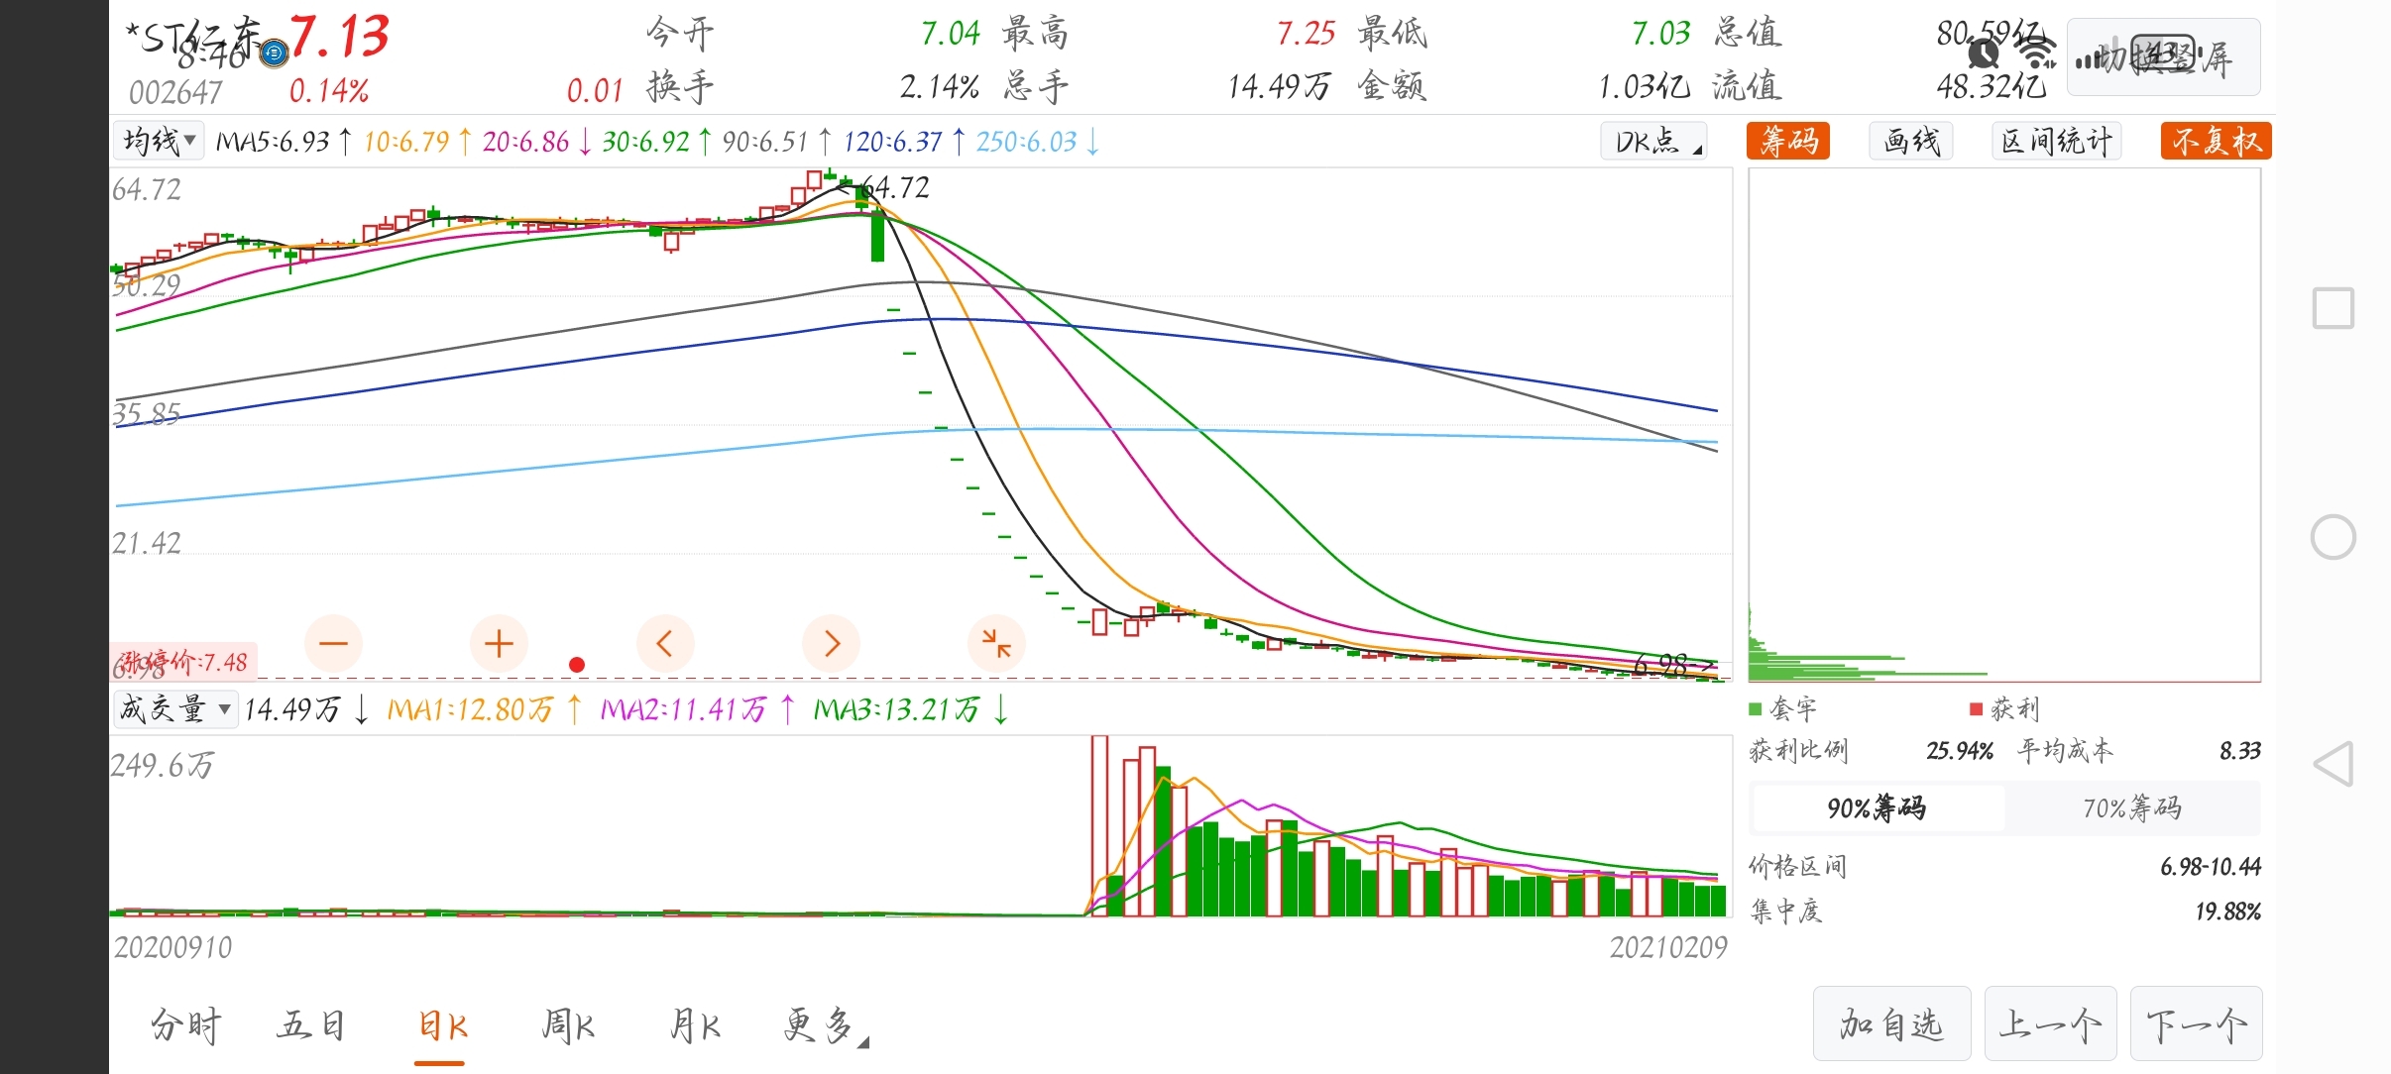Open the 成交量 indicator dropdown
Viewport: 2391px width, 1074px height.
tap(174, 709)
